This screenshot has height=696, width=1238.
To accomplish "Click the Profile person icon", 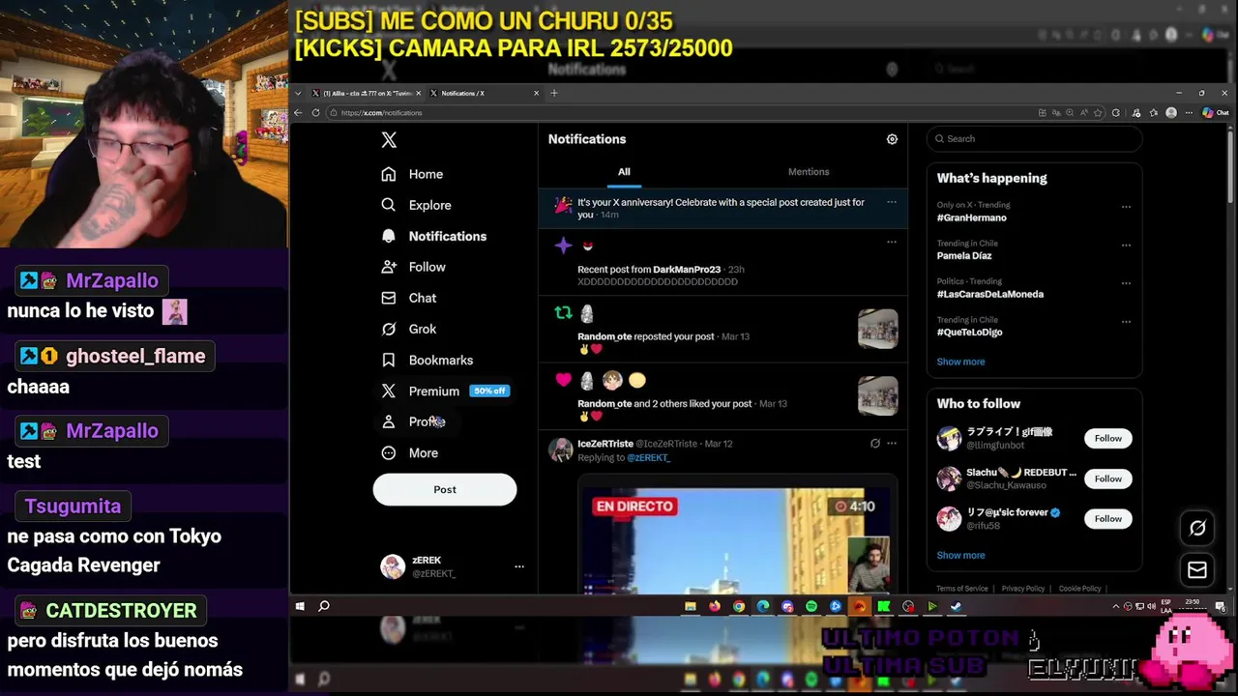I will pyautogui.click(x=389, y=421).
